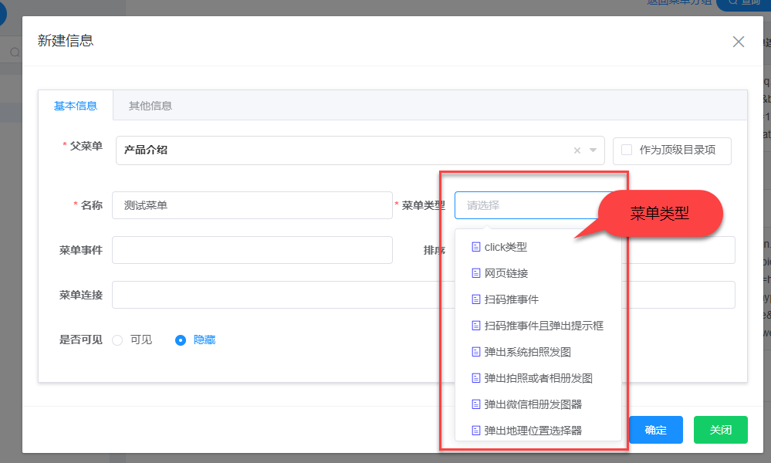
Task: Click the 确定 button
Action: click(x=655, y=430)
